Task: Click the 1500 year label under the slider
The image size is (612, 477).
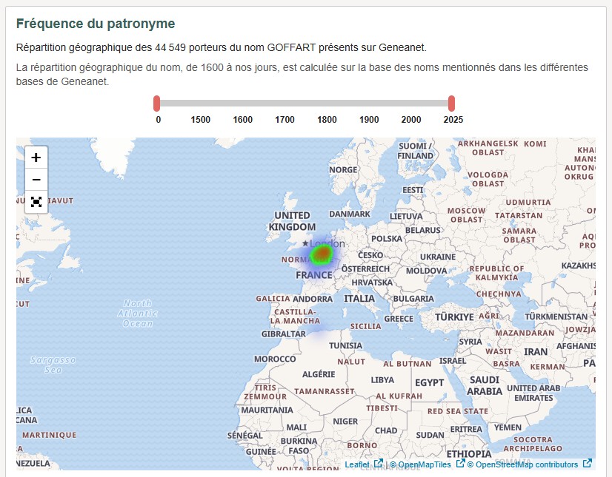Action: [x=200, y=120]
